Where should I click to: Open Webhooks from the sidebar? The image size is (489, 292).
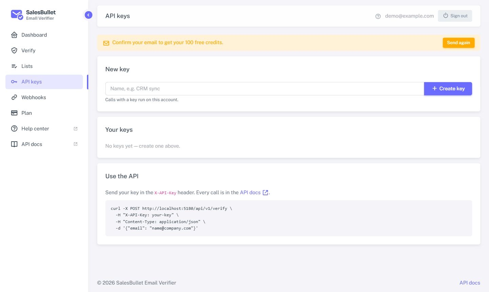(x=44, y=97)
